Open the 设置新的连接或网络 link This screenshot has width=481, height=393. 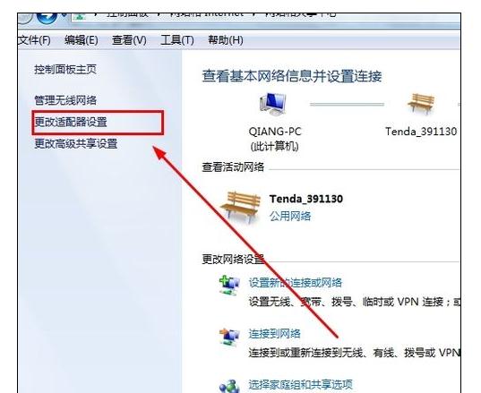(x=295, y=282)
